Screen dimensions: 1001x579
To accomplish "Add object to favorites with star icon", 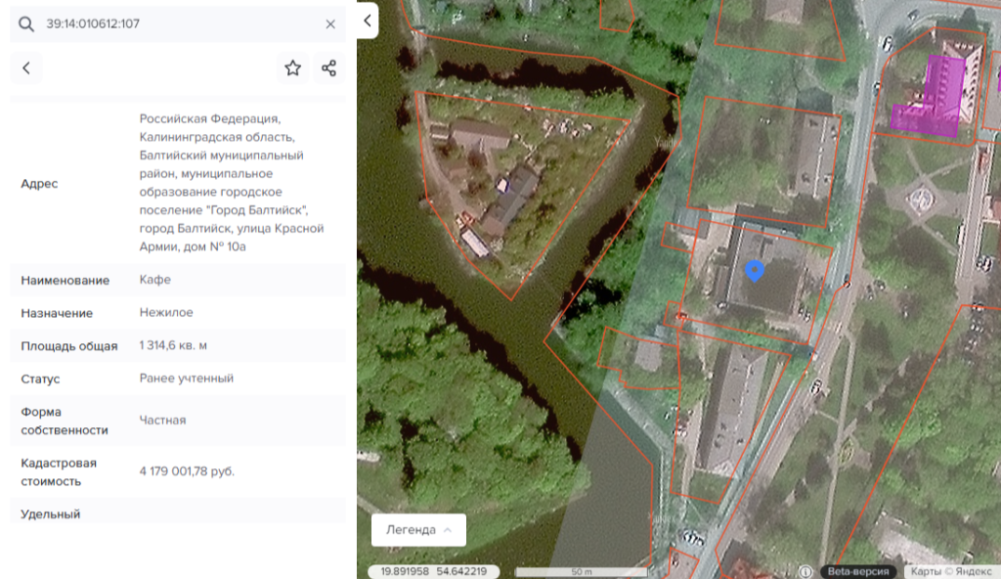I will coord(292,67).
